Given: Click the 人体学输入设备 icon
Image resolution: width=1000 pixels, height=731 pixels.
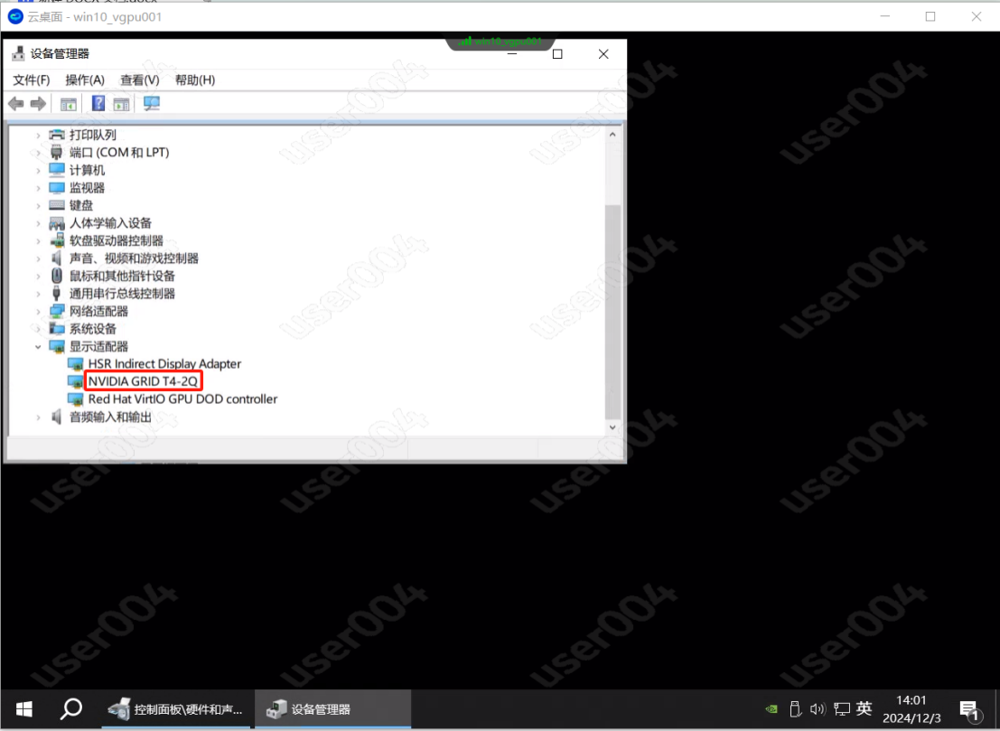Looking at the screenshot, I should pyautogui.click(x=57, y=222).
